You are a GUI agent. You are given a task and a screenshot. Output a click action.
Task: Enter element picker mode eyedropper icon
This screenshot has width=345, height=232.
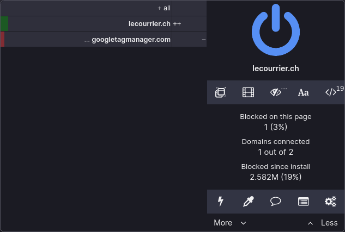click(x=248, y=202)
